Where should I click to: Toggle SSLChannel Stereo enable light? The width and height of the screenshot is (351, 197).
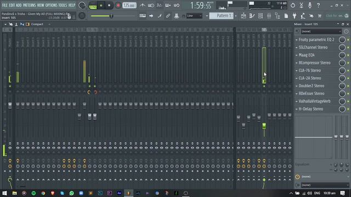point(348,48)
